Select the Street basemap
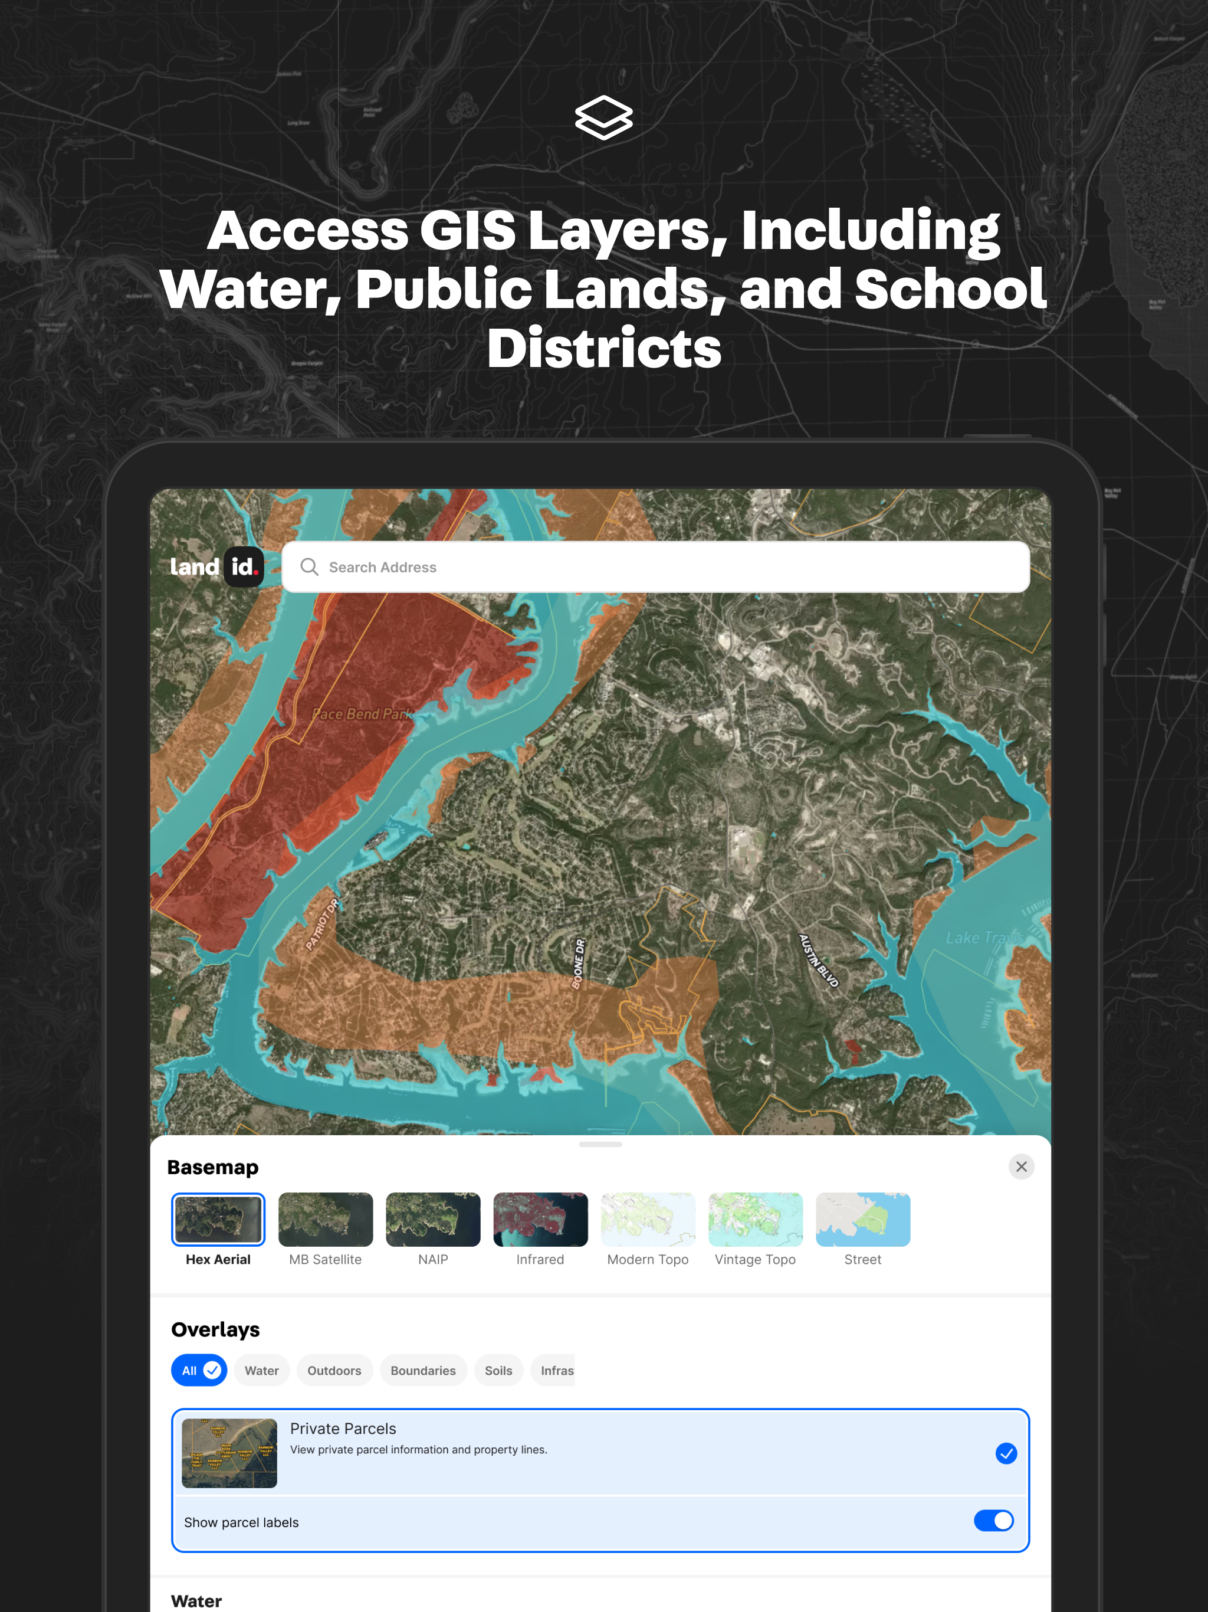Image resolution: width=1208 pixels, height=1612 pixels. (x=863, y=1220)
